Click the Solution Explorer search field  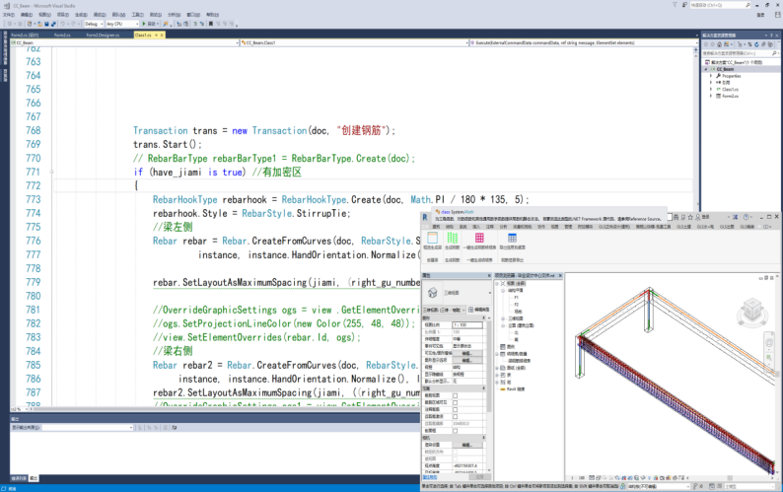(x=740, y=53)
